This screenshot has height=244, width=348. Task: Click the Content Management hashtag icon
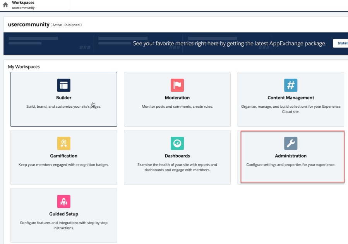coord(291,85)
